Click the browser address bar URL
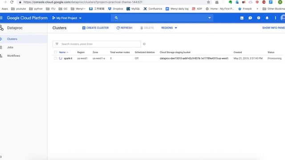The image size is (285, 160). pos(83,2)
